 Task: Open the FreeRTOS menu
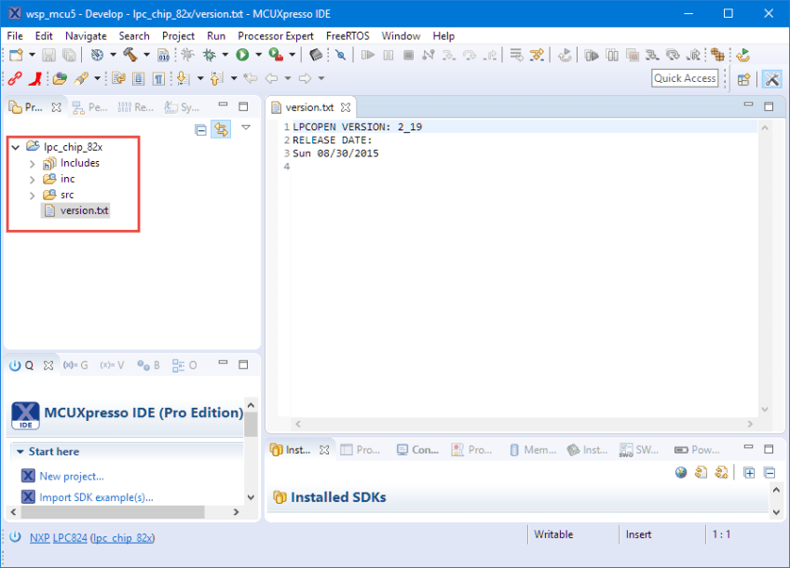point(347,35)
